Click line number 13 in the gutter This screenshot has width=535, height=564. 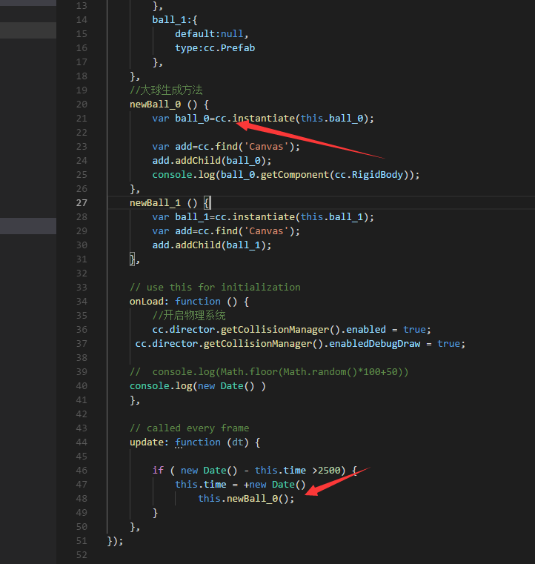tap(82, 6)
